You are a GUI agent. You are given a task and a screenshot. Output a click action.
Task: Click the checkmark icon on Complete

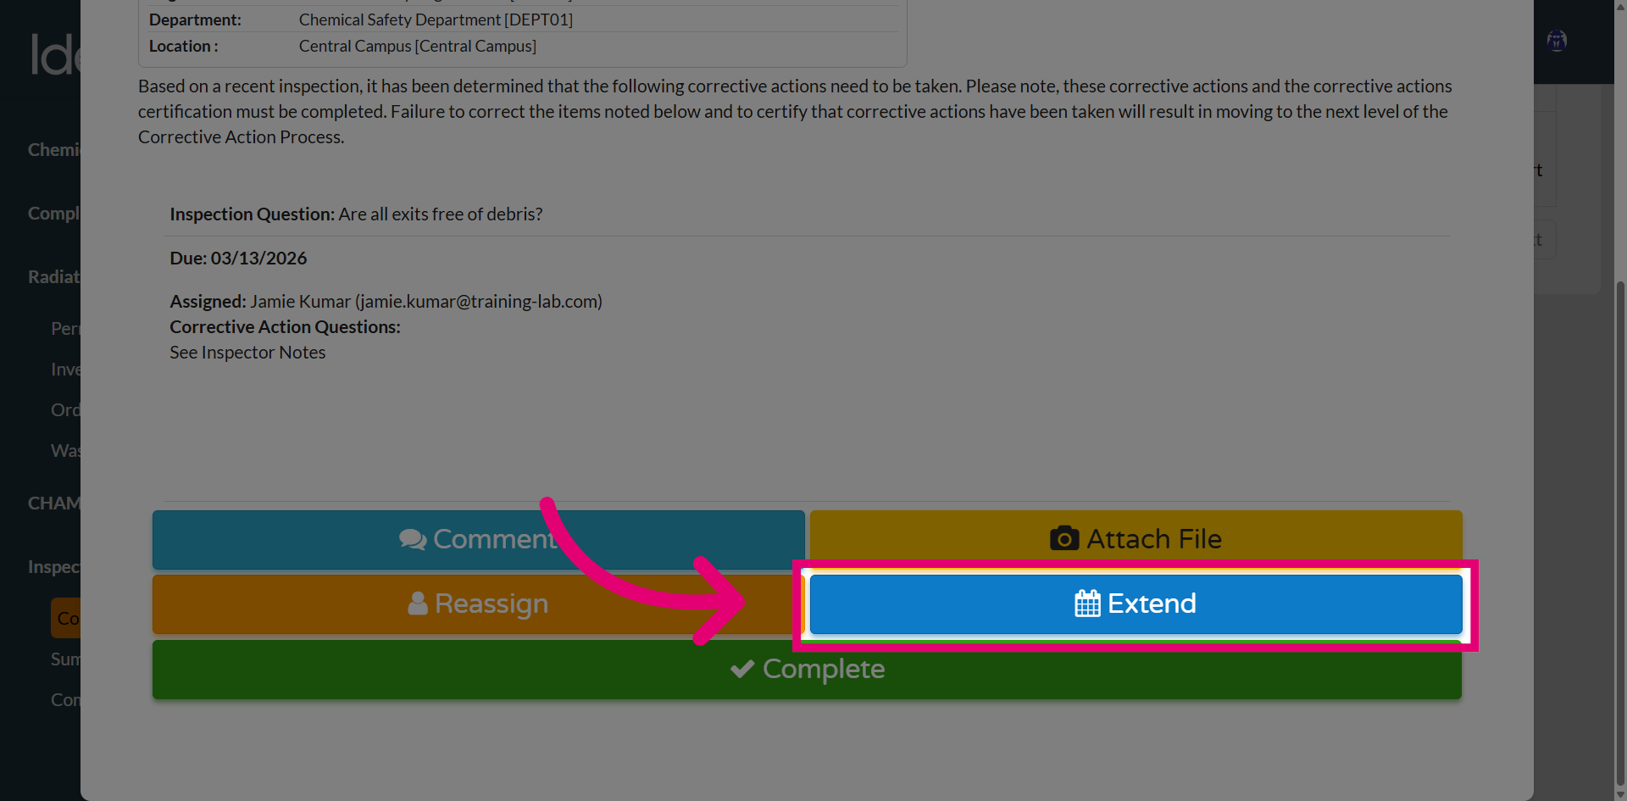coord(742,669)
